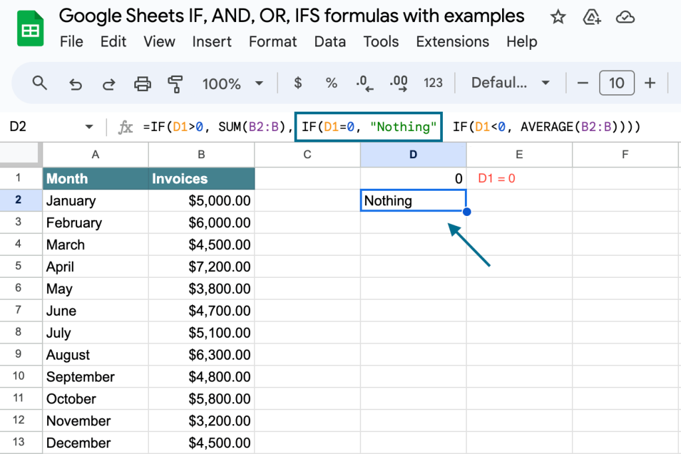Select cell D1 showing 0

(414, 178)
